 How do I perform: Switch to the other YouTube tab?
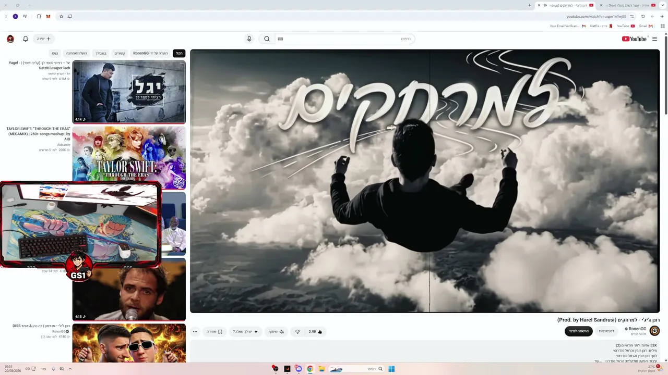[627, 5]
